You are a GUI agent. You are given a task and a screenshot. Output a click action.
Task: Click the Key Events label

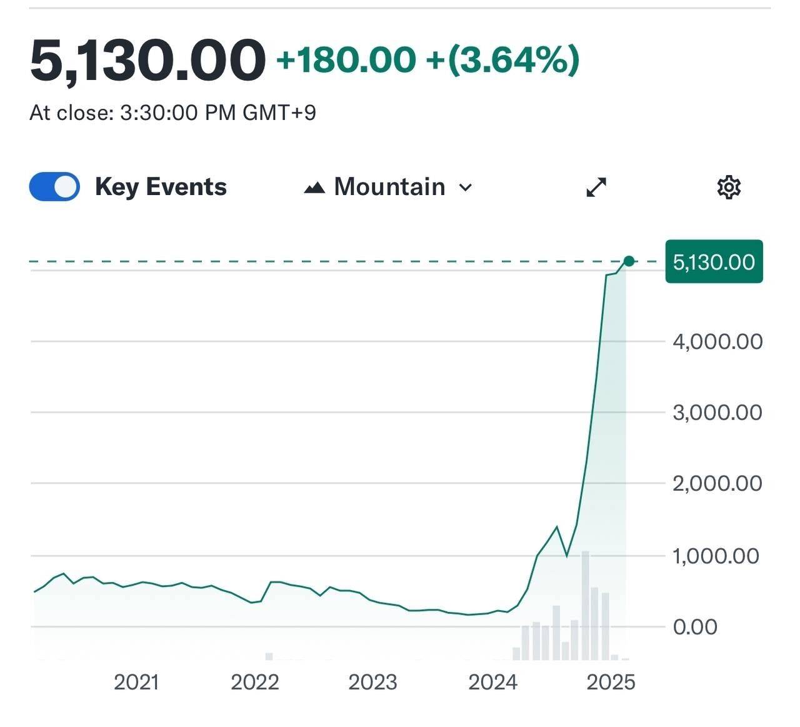point(161,186)
